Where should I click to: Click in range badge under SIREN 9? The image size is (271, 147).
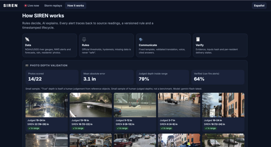122,128
